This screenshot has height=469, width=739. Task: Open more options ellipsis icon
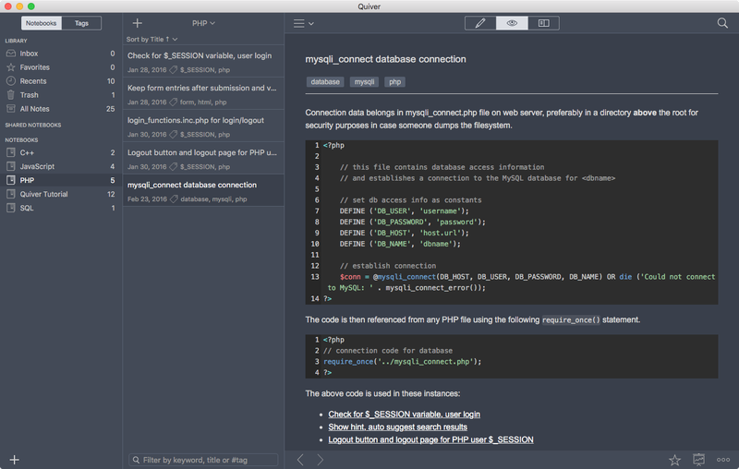pos(723,460)
